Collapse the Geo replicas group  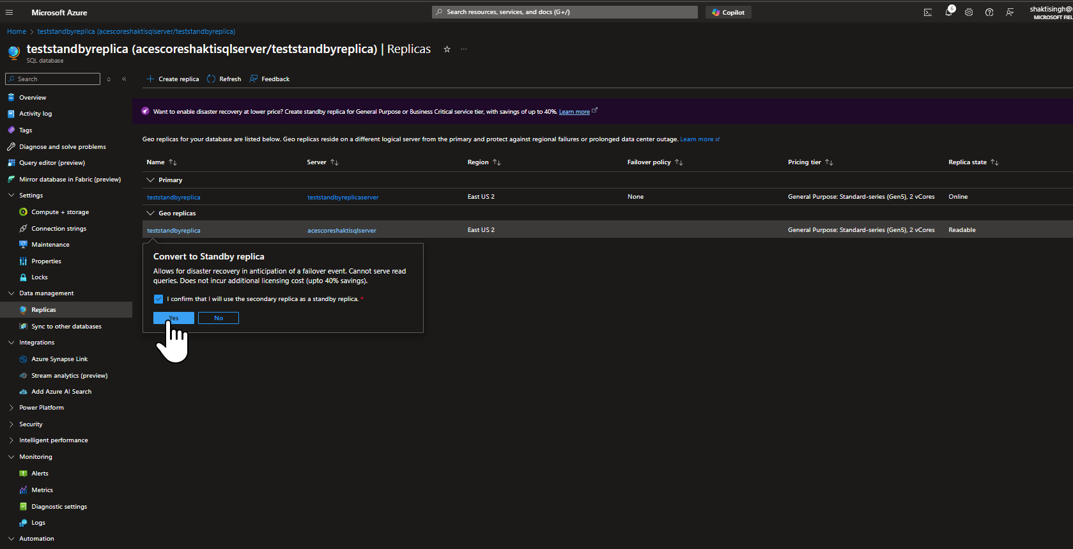(151, 213)
